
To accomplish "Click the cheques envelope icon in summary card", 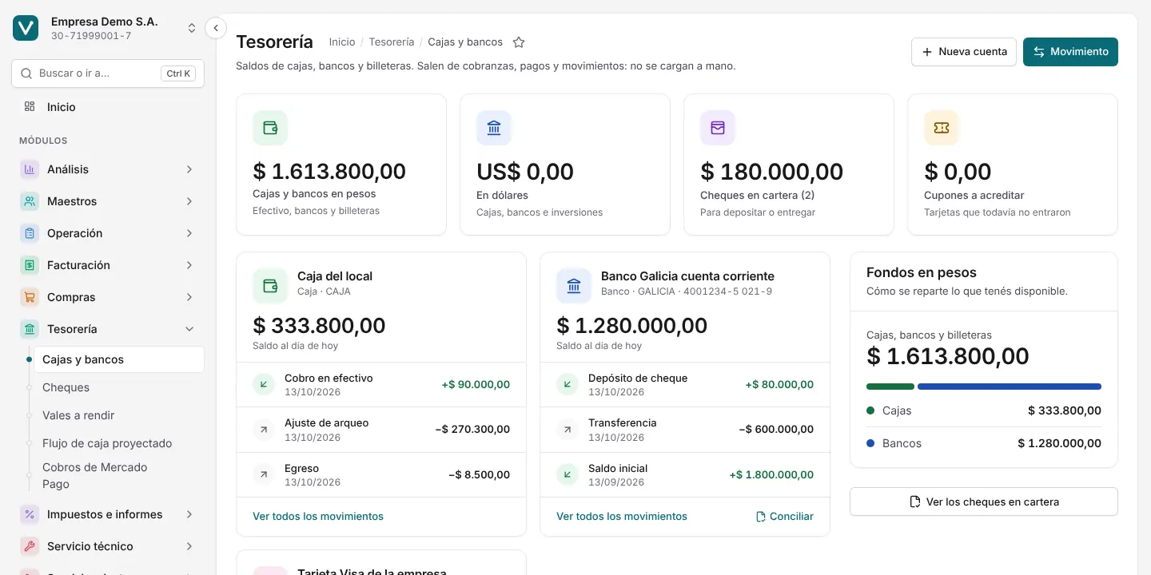I will point(718,128).
